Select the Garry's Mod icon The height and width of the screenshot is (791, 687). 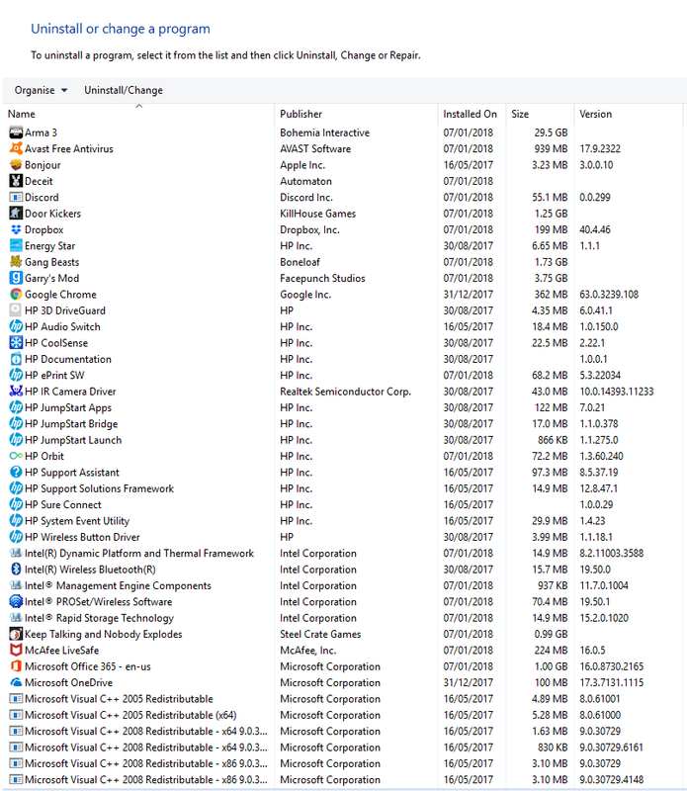16,278
